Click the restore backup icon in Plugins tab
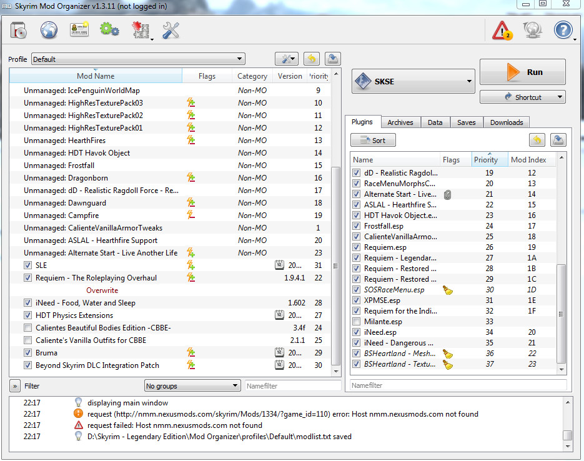The width and height of the screenshot is (584, 461). point(537,140)
